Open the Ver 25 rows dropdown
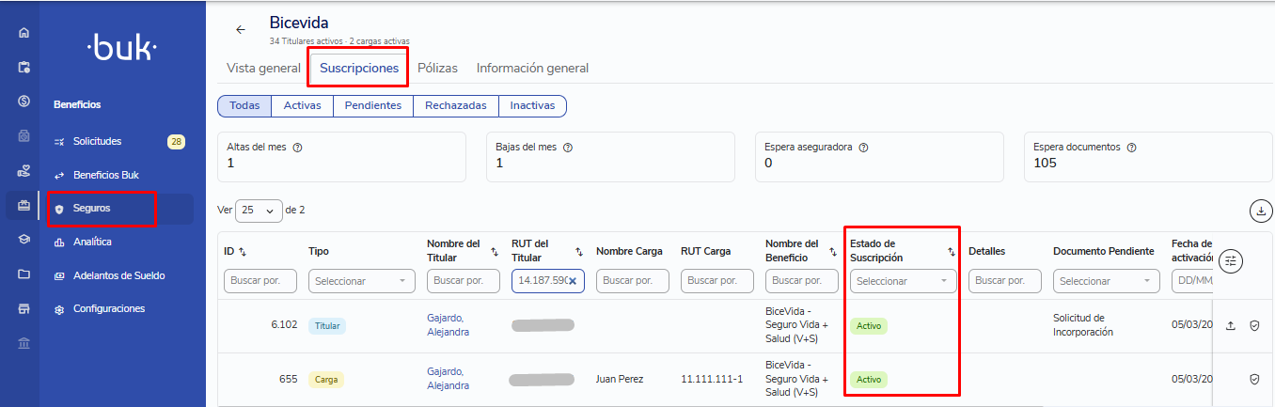 coord(260,211)
